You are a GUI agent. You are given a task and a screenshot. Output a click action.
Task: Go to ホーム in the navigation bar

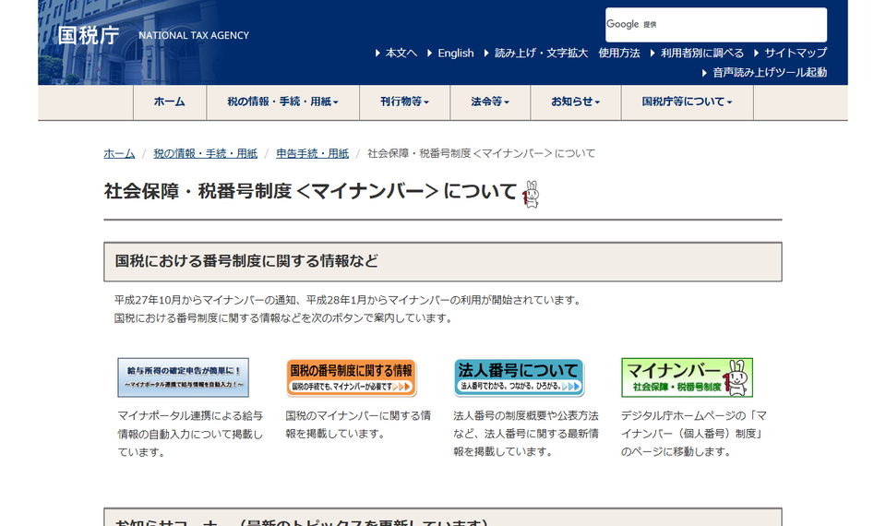coord(170,102)
